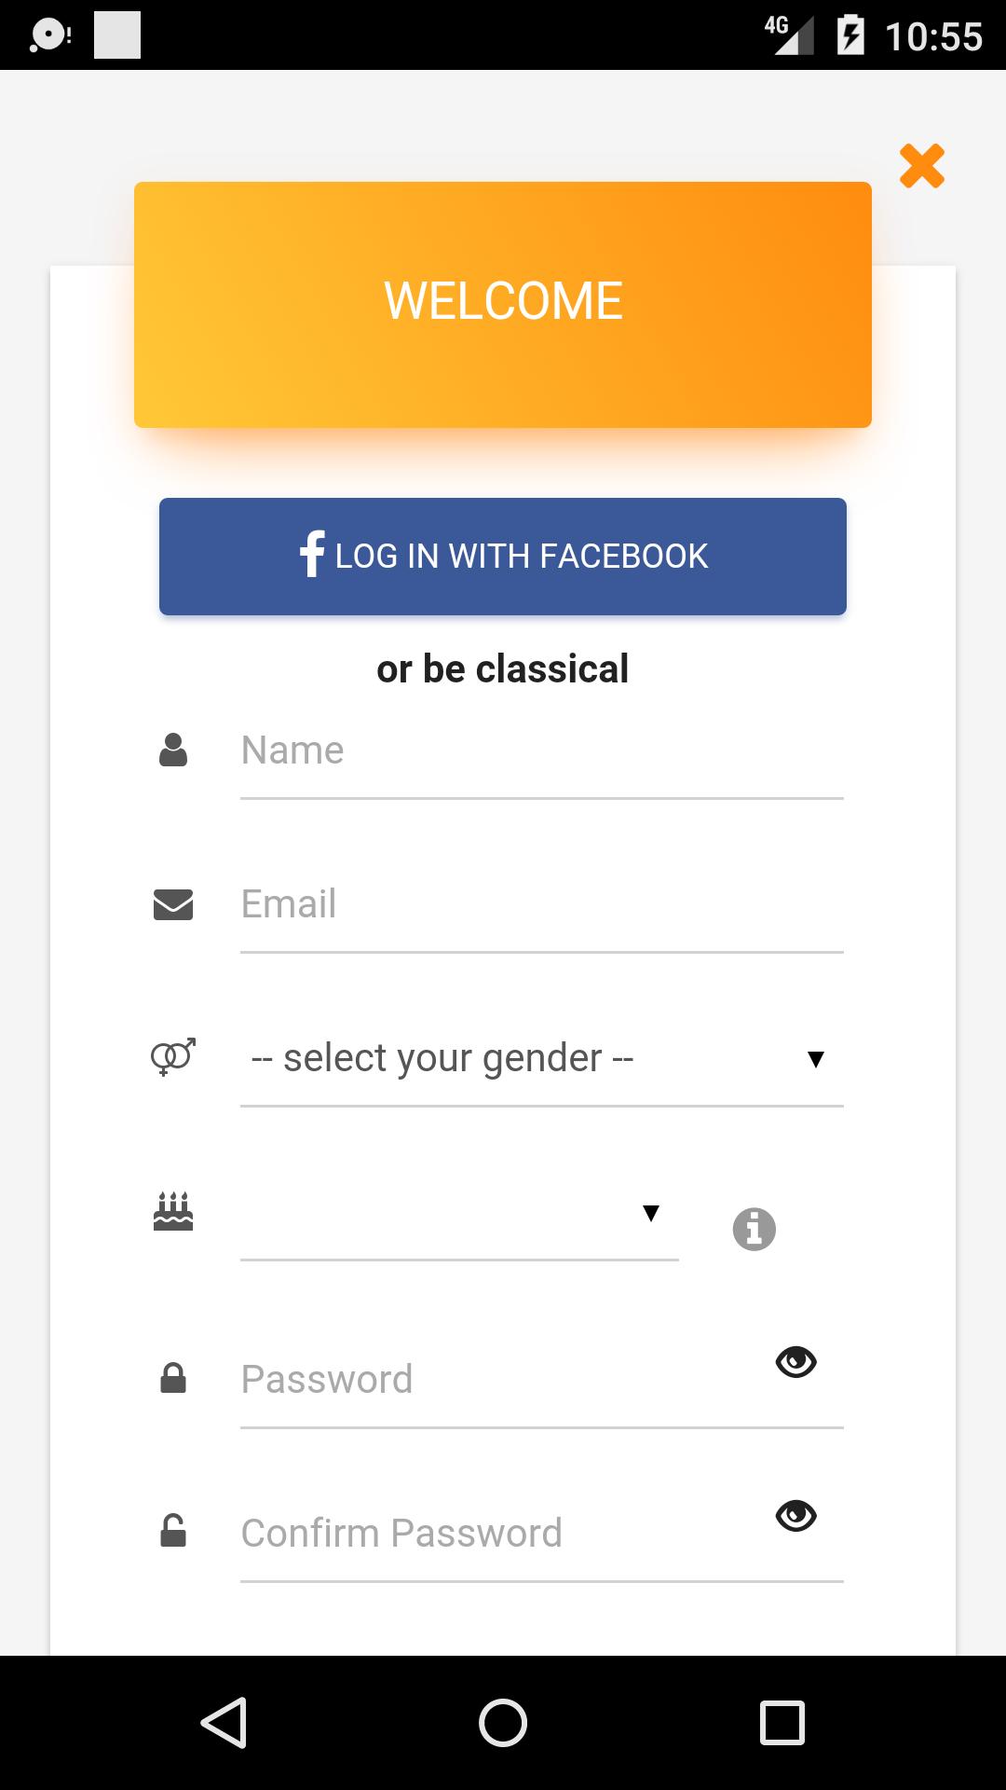Open the birthday info icon
Image resolution: width=1006 pixels, height=1790 pixels.
tap(754, 1229)
